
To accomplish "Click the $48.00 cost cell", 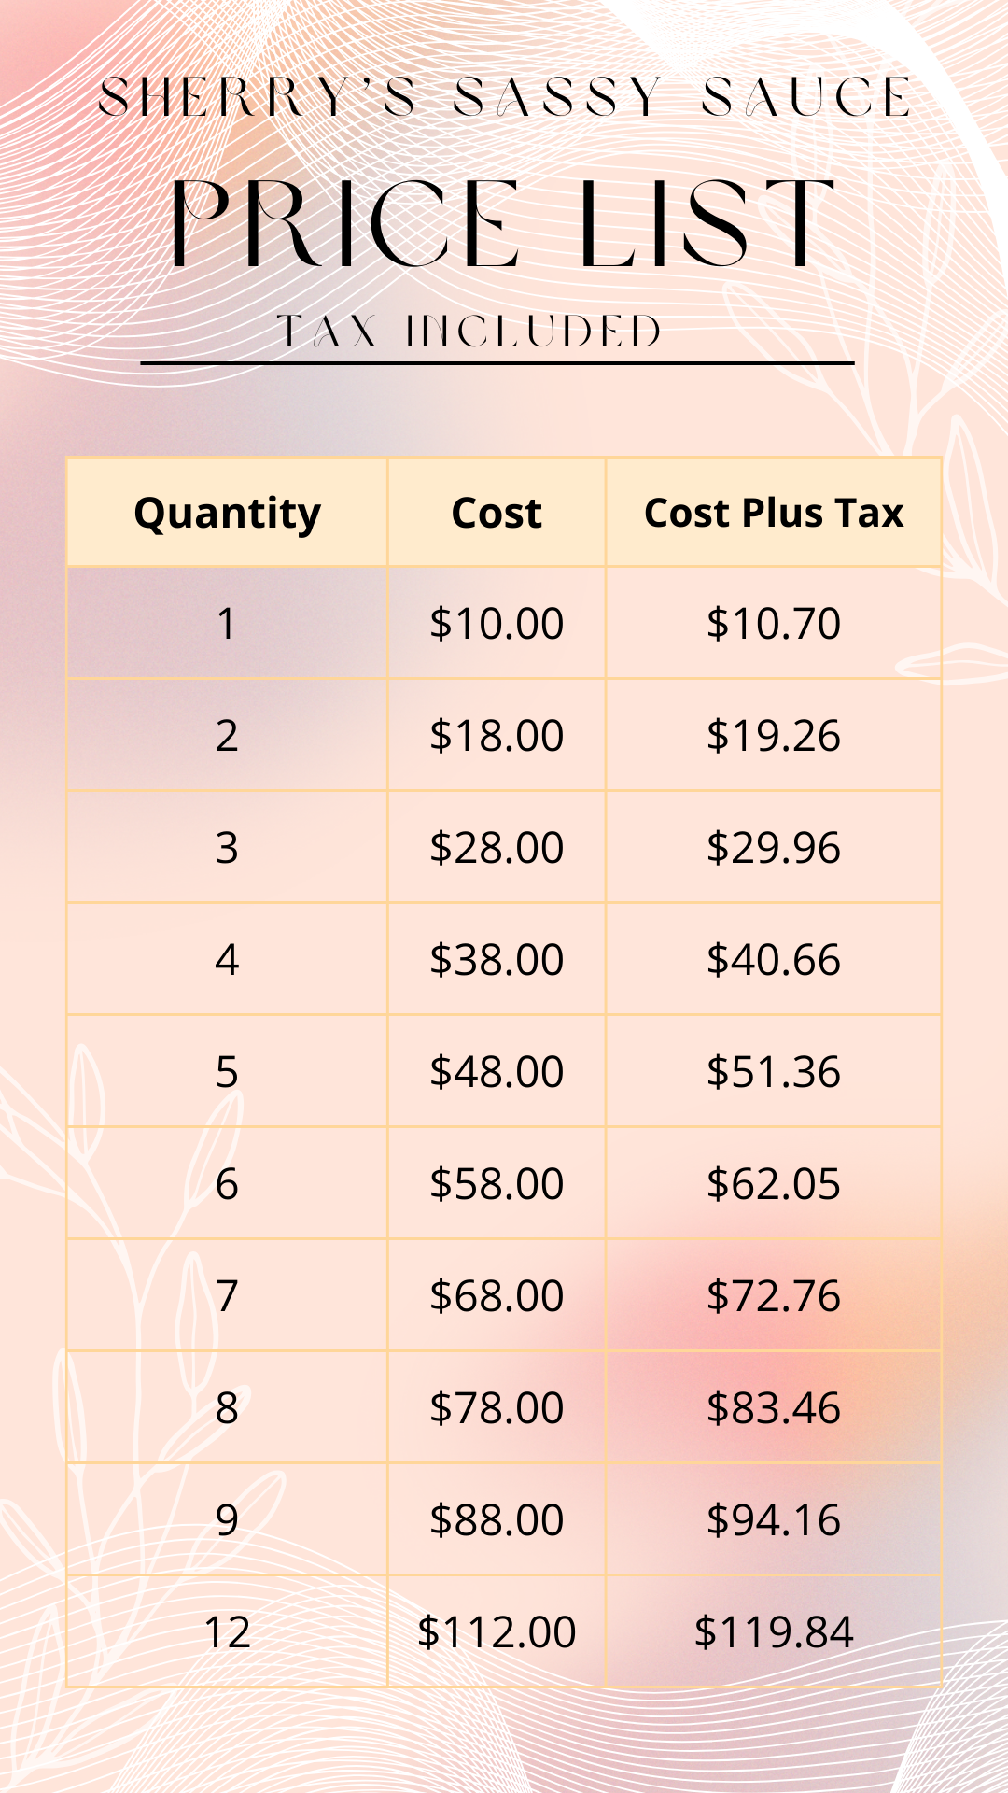I will tap(497, 1071).
